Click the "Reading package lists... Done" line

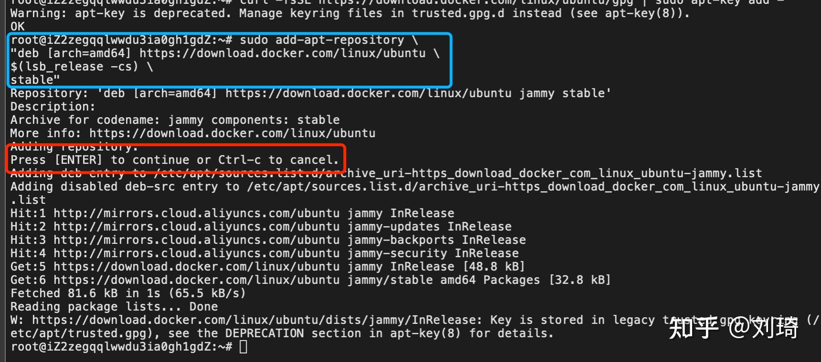tap(114, 307)
